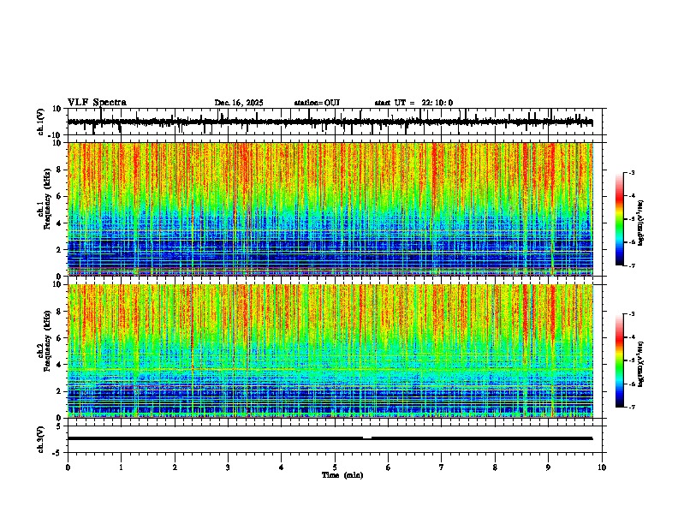Image resolution: width=678 pixels, height=524 pixels.
Task: Click the ch.1 voltage waveform trace
Action: coord(330,122)
